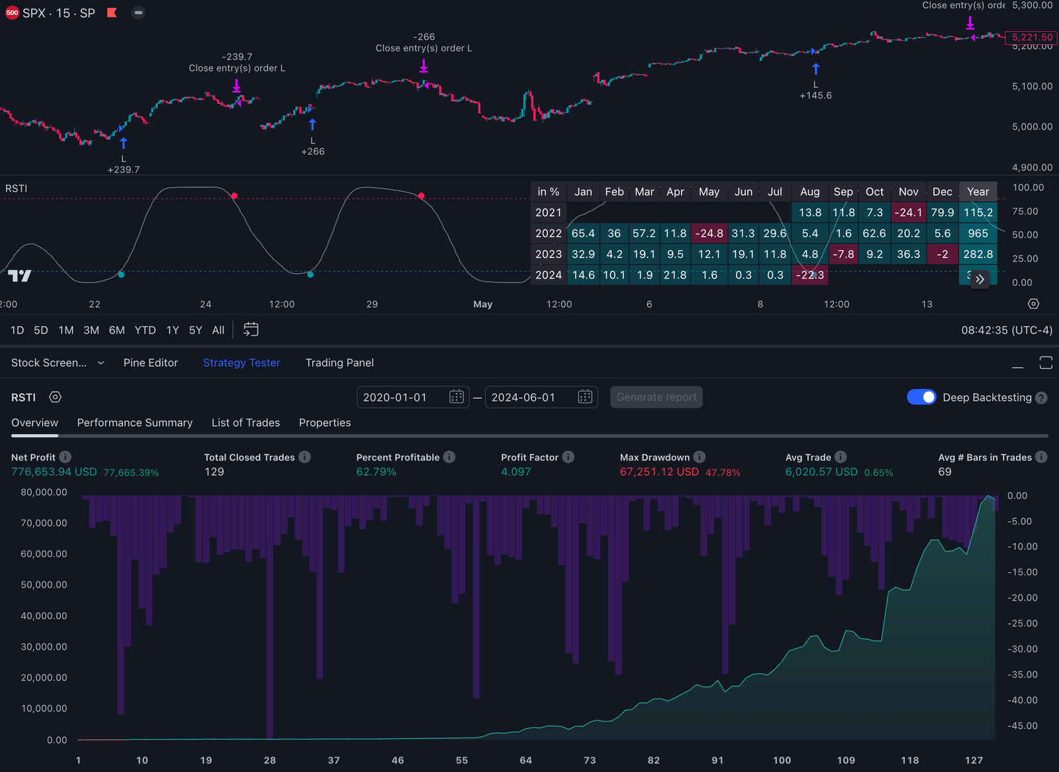The image size is (1059, 772).
Task: Open RSTI strategy settings hexagon icon
Action: [56, 397]
